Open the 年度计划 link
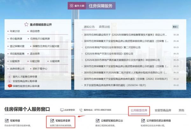Image resolution: width=191 pixels, height=129 pixels. [15, 31]
